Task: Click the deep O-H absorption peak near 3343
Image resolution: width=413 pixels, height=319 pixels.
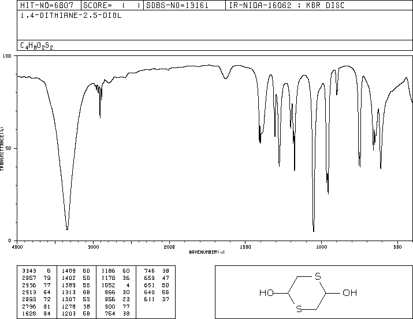Action: (67, 229)
